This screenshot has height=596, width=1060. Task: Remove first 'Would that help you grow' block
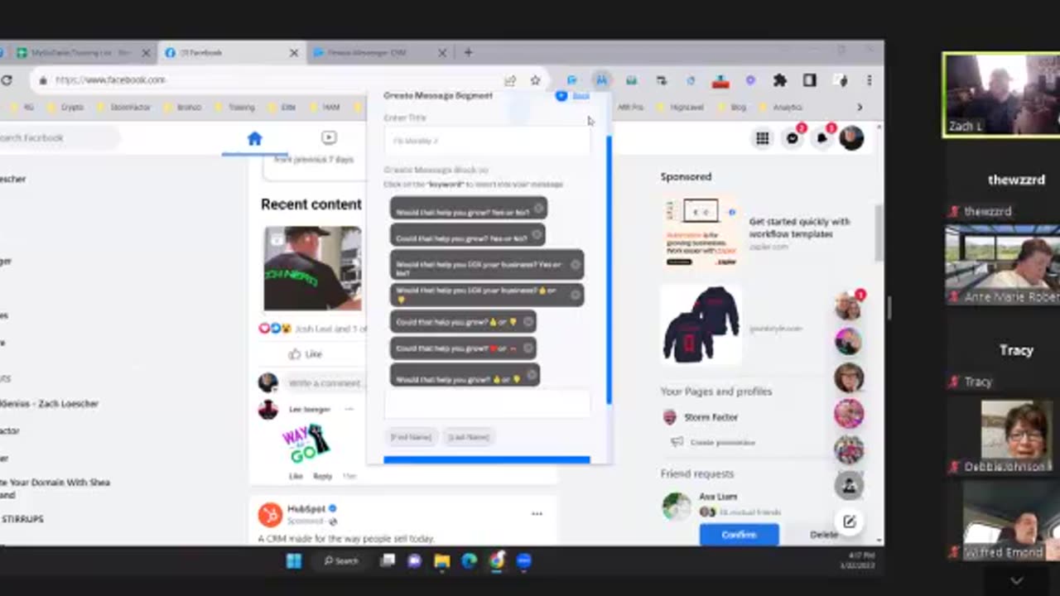(x=538, y=209)
